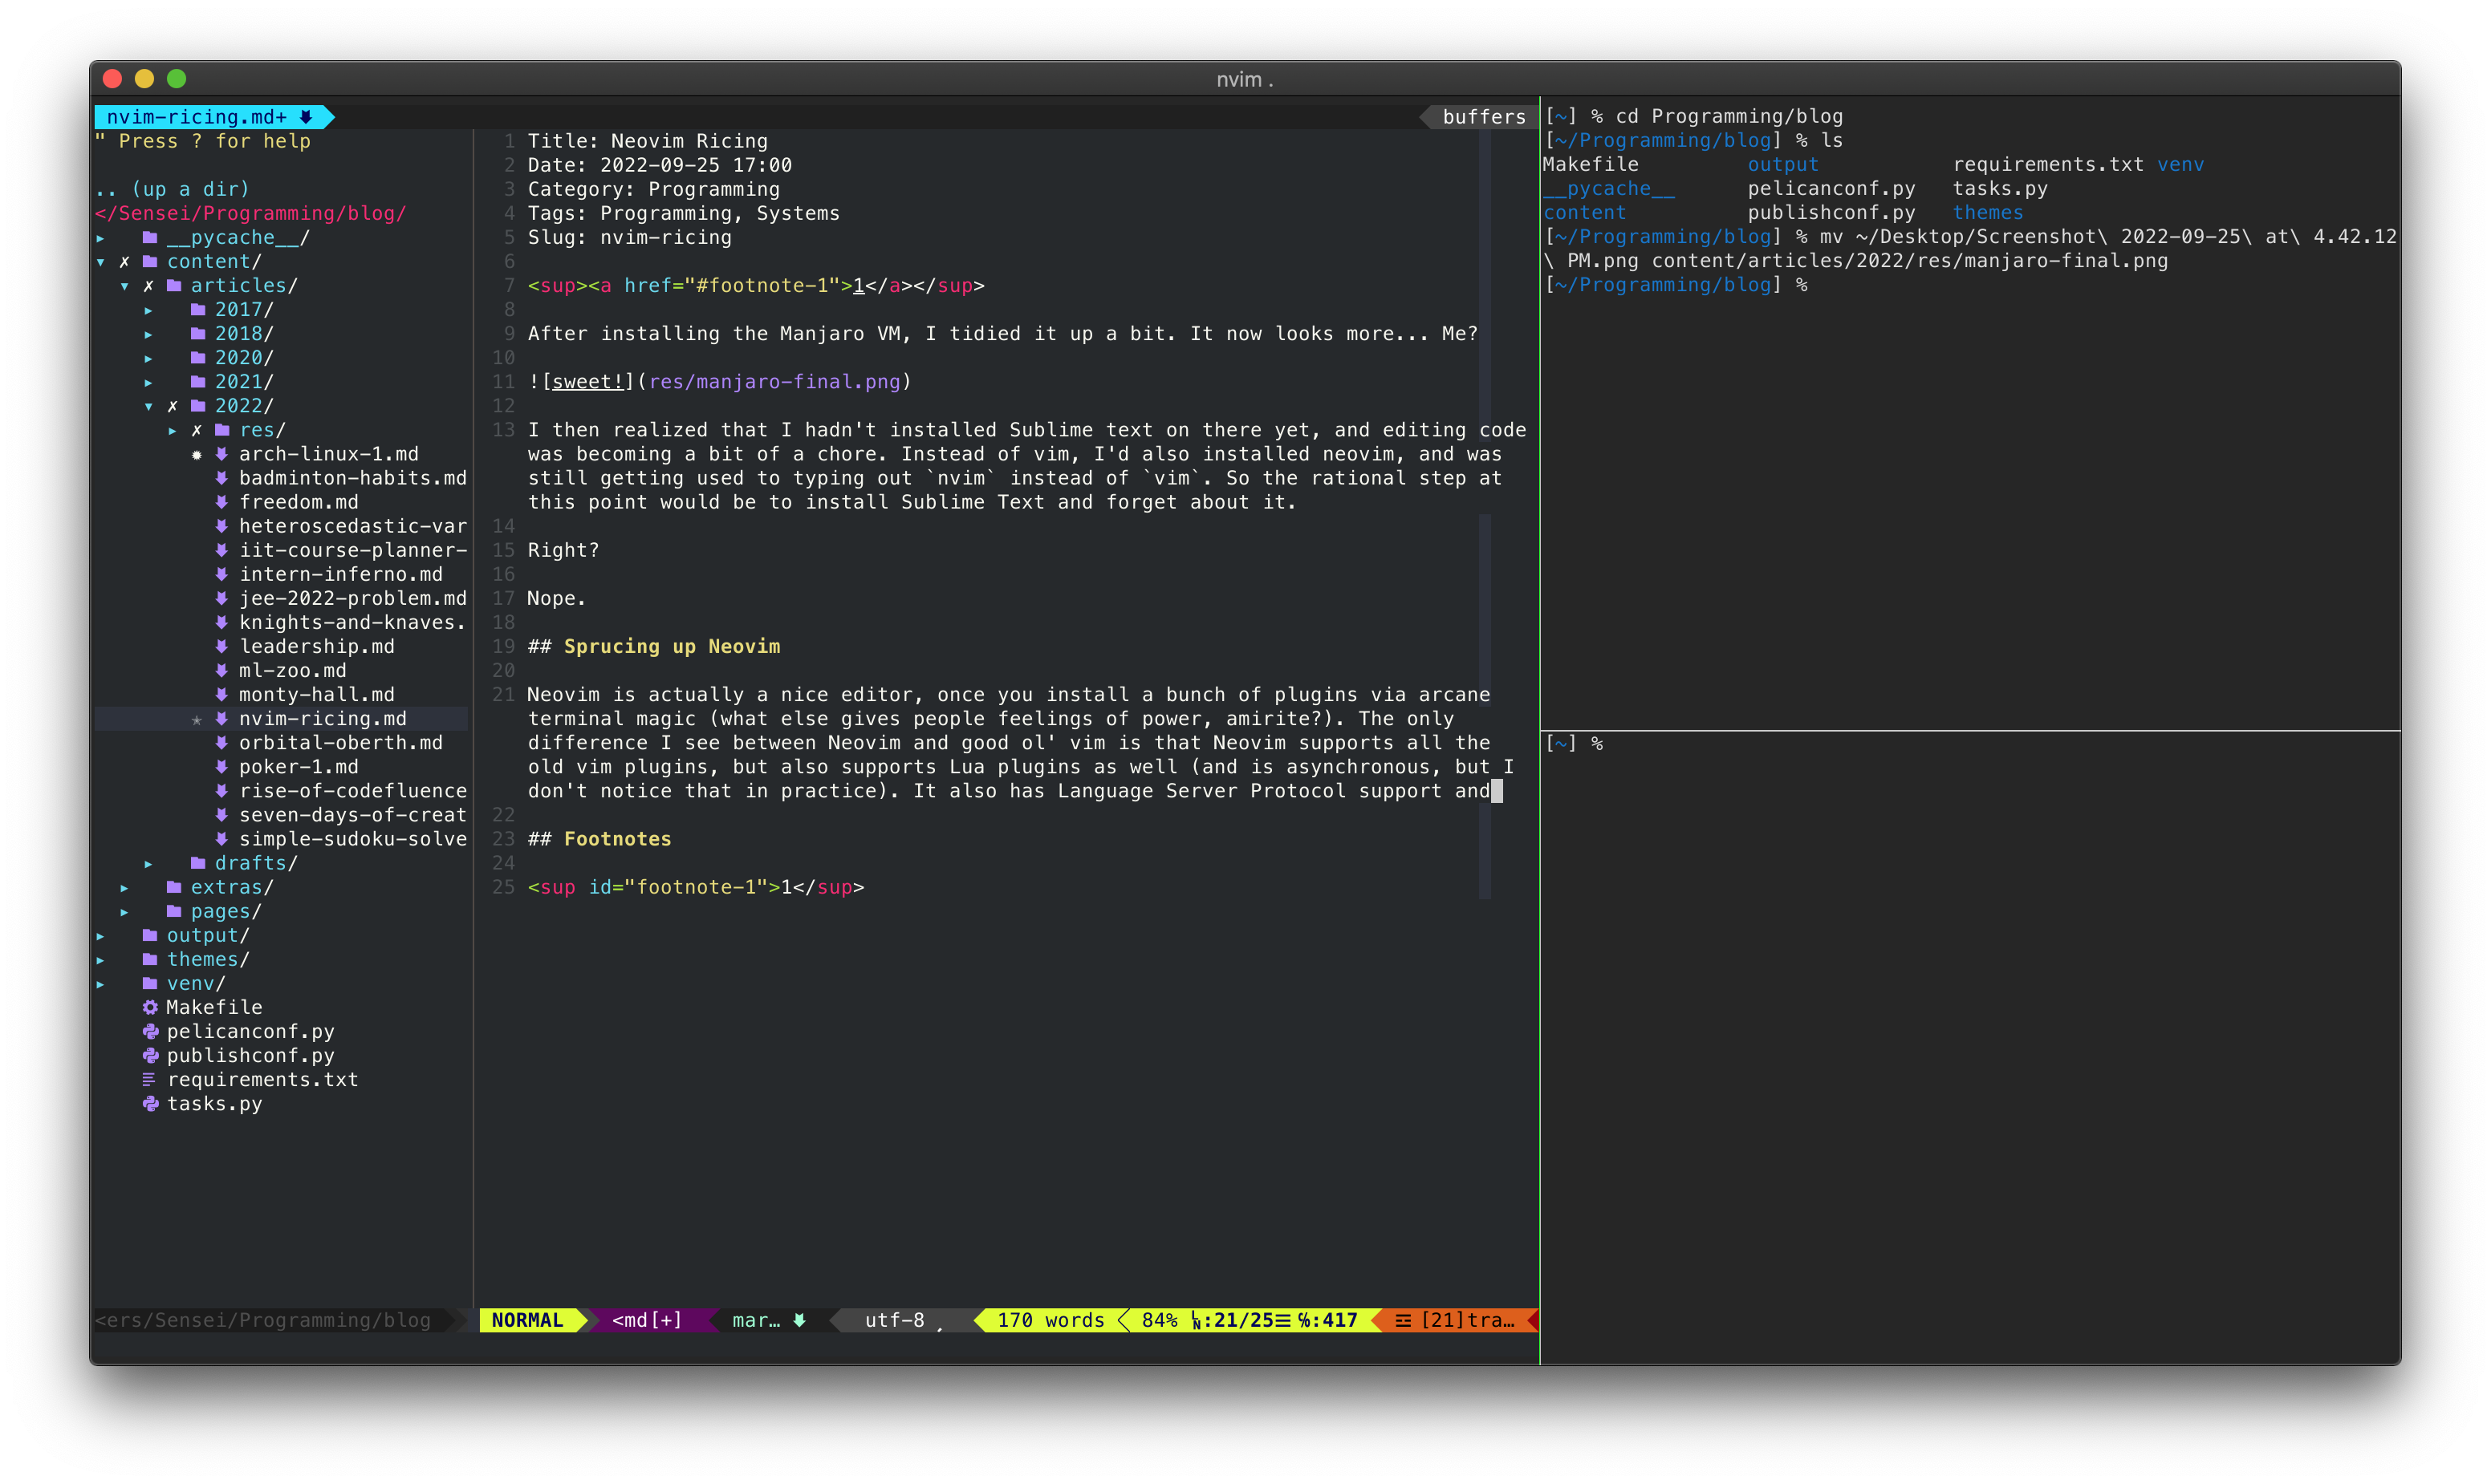
Task: Expand the 2021 folder arrow
Action: pyautogui.click(x=148, y=382)
